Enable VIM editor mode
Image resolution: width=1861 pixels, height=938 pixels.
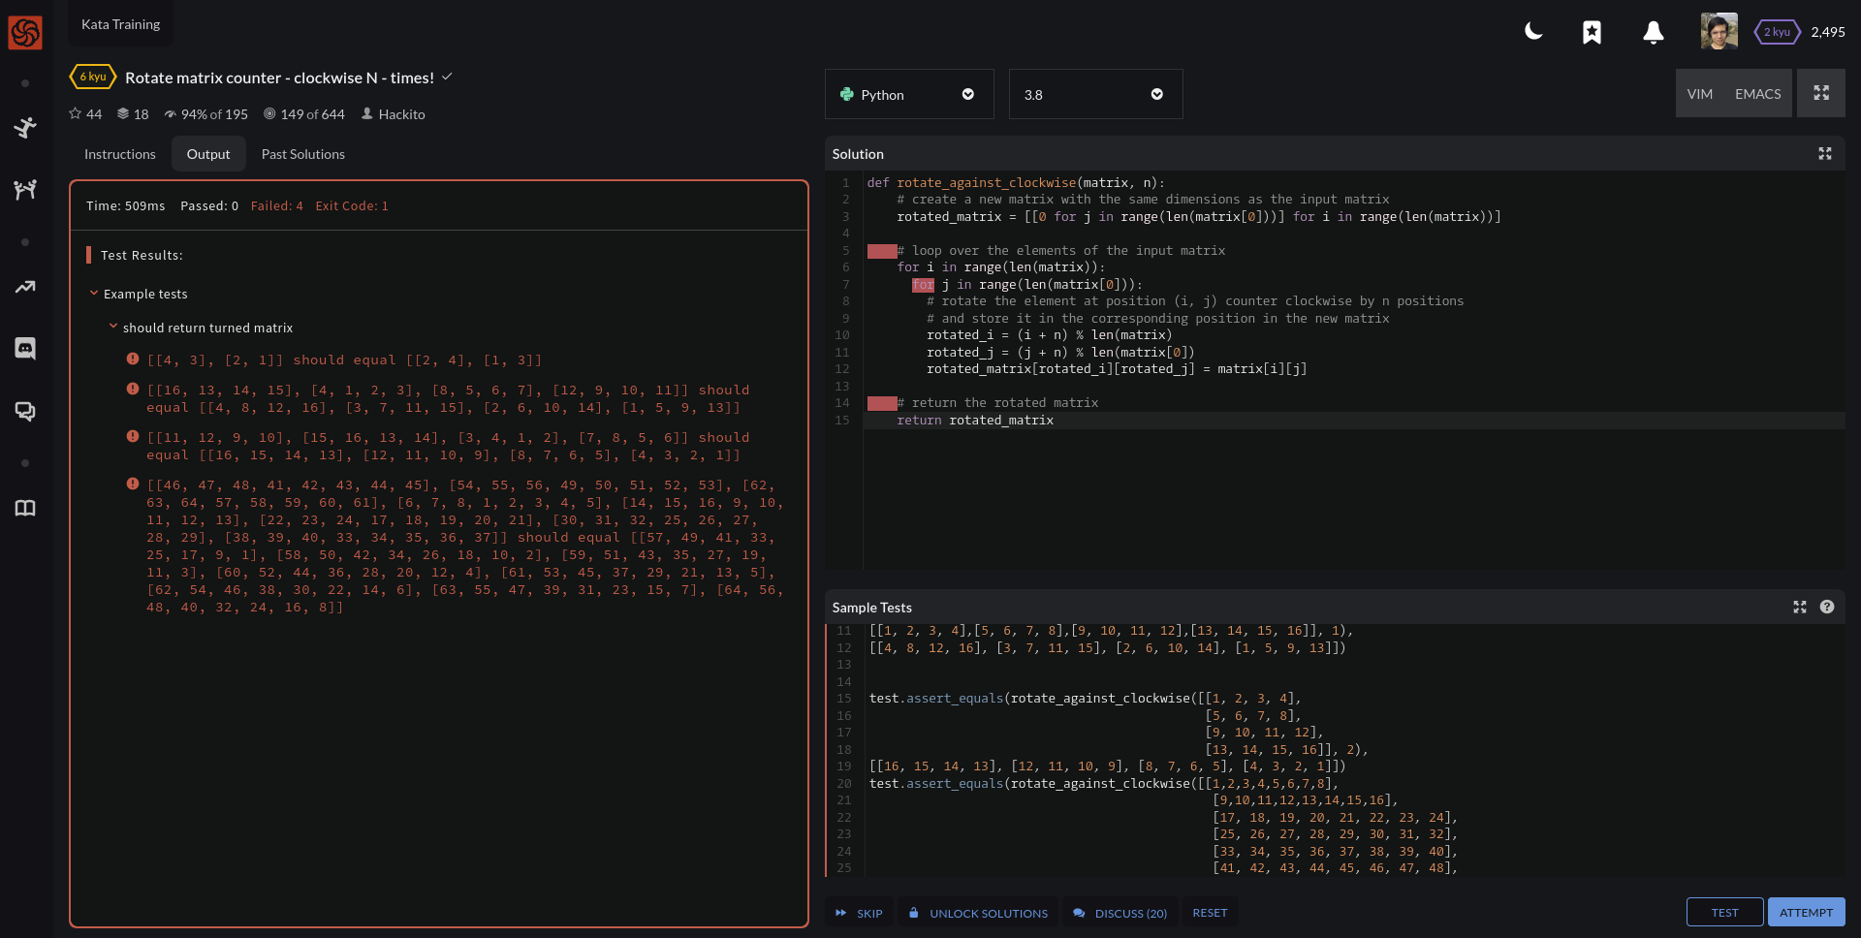click(x=1699, y=94)
